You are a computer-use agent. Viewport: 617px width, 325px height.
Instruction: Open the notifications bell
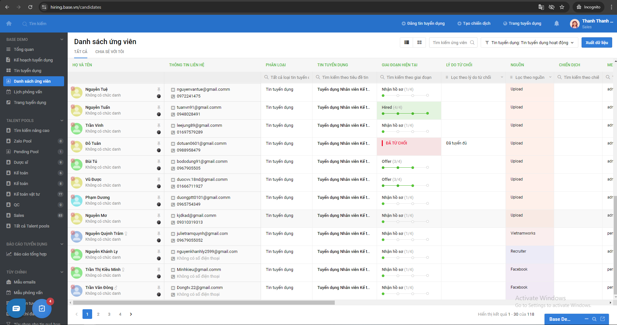pyautogui.click(x=556, y=23)
